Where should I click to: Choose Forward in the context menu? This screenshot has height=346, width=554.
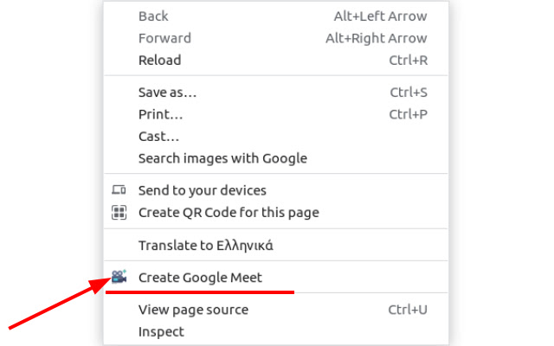click(x=164, y=38)
